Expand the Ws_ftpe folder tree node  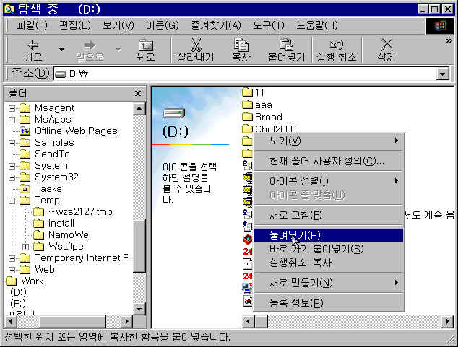26,247
